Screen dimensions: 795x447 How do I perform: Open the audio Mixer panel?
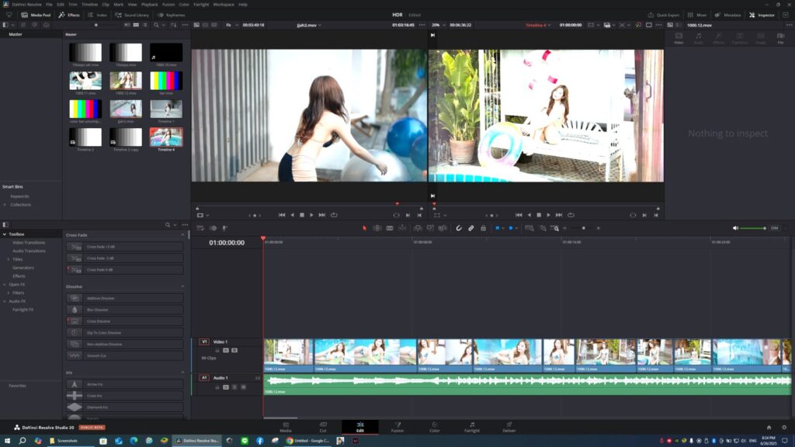coord(697,16)
